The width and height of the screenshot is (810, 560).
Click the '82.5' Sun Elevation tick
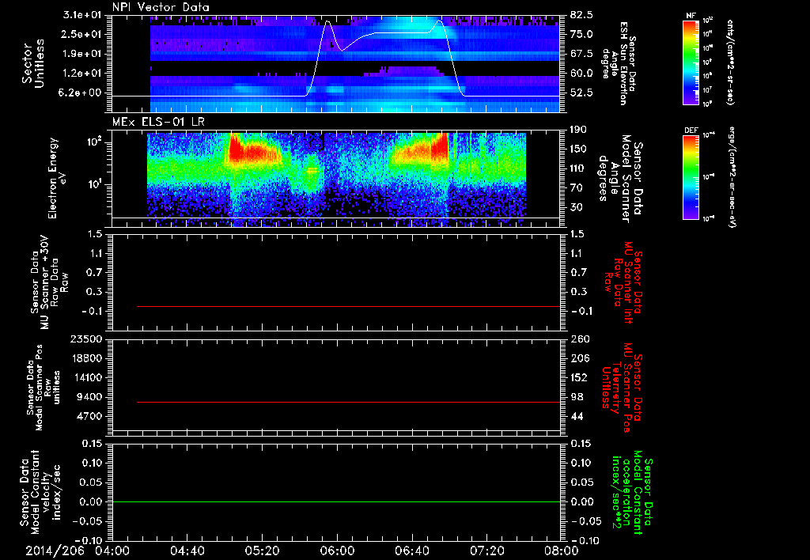pos(582,15)
